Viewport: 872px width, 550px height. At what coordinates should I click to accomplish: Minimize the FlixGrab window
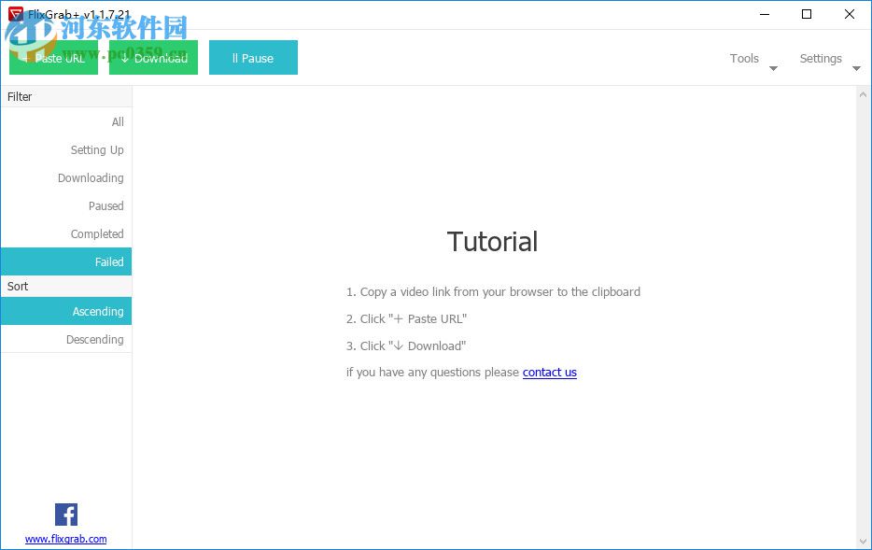coord(765,14)
